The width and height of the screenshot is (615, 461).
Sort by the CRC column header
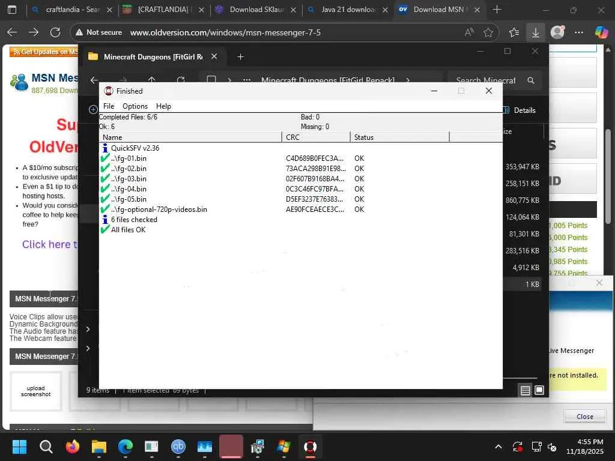tap(316, 137)
